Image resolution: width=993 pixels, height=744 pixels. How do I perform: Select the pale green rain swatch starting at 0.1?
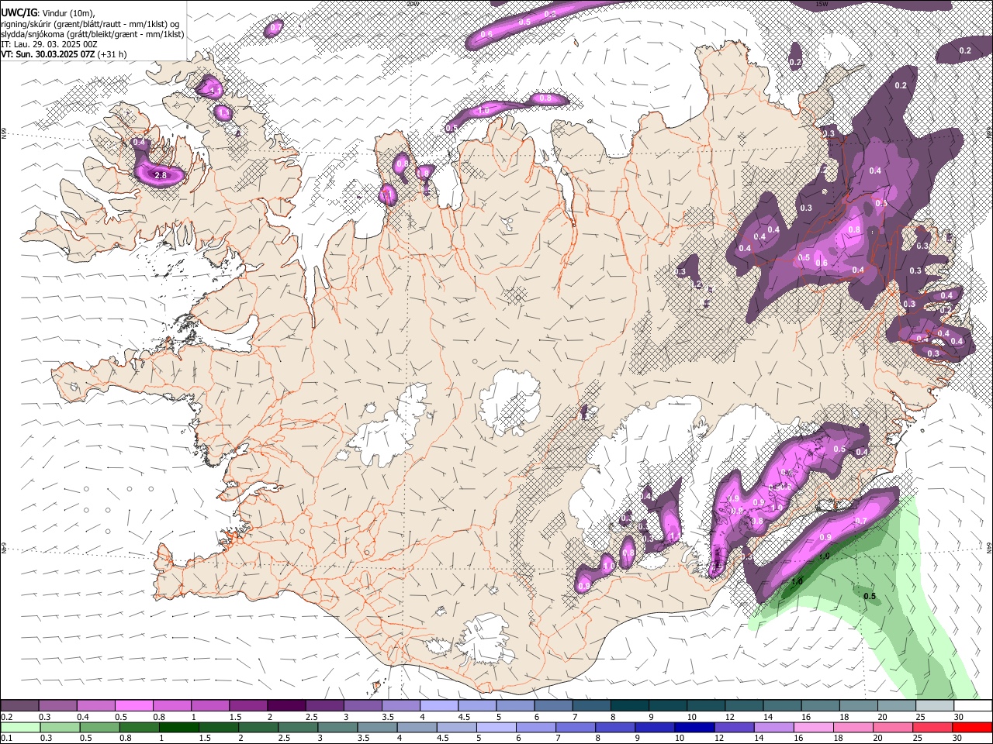point(20,727)
